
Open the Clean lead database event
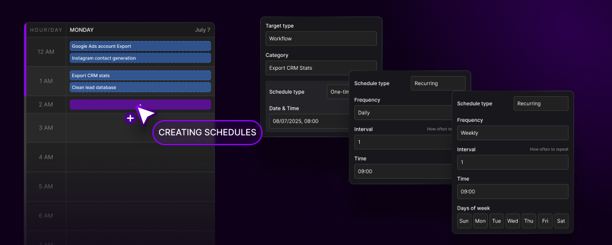pyautogui.click(x=141, y=87)
